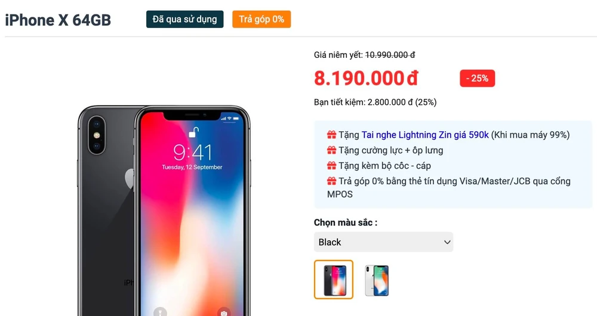Viewport: 597px width, 316px height.
Task: Click the 8.190.000đ sale price
Action: tap(366, 78)
